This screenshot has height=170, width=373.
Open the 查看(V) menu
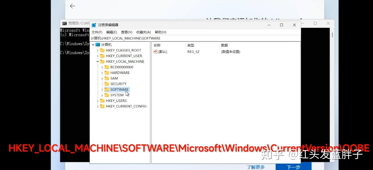[x=126, y=32]
